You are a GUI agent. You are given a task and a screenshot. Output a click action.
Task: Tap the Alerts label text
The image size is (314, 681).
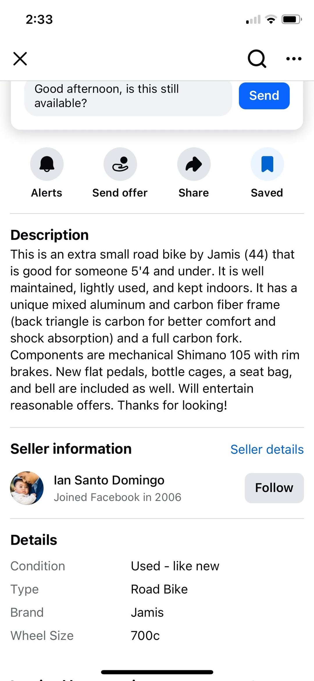(x=47, y=193)
